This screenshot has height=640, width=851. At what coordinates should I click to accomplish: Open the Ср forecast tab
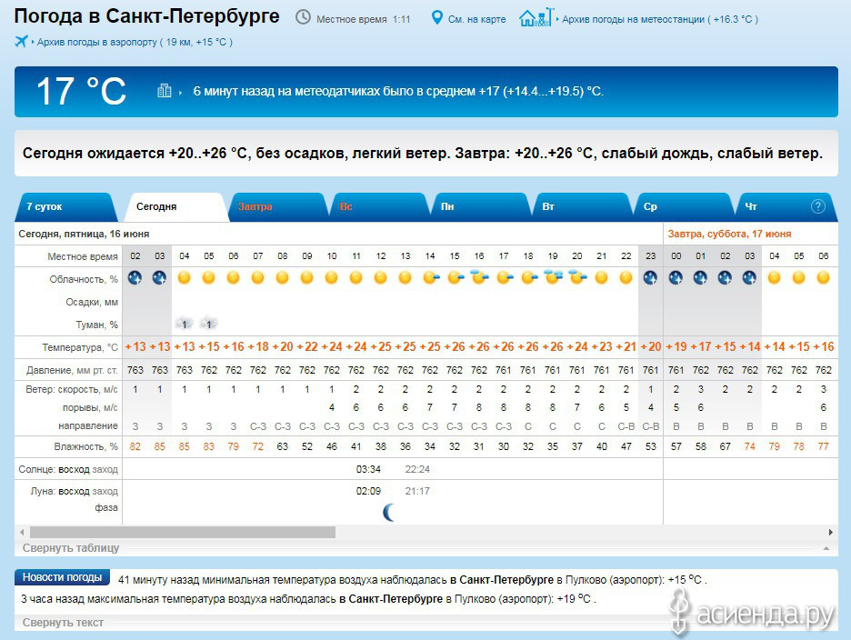click(x=684, y=207)
